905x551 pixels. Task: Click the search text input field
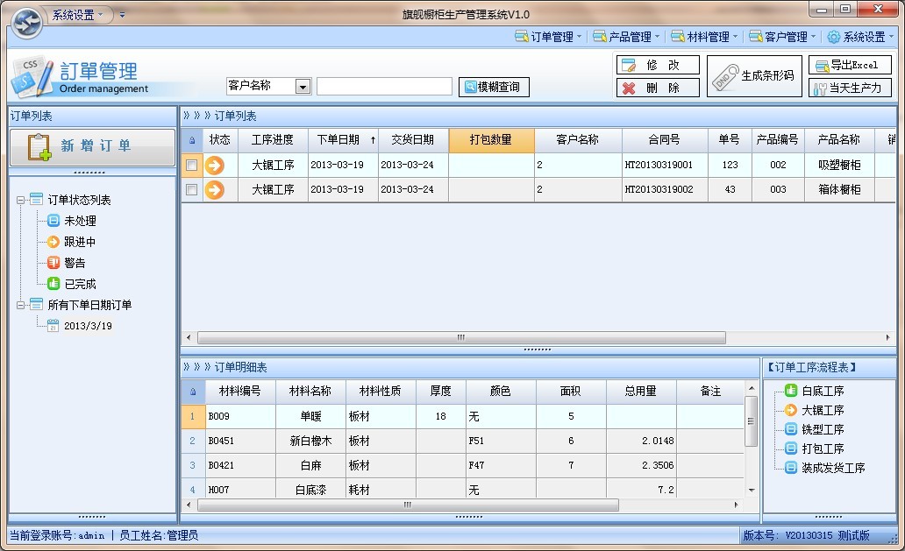pyautogui.click(x=384, y=86)
